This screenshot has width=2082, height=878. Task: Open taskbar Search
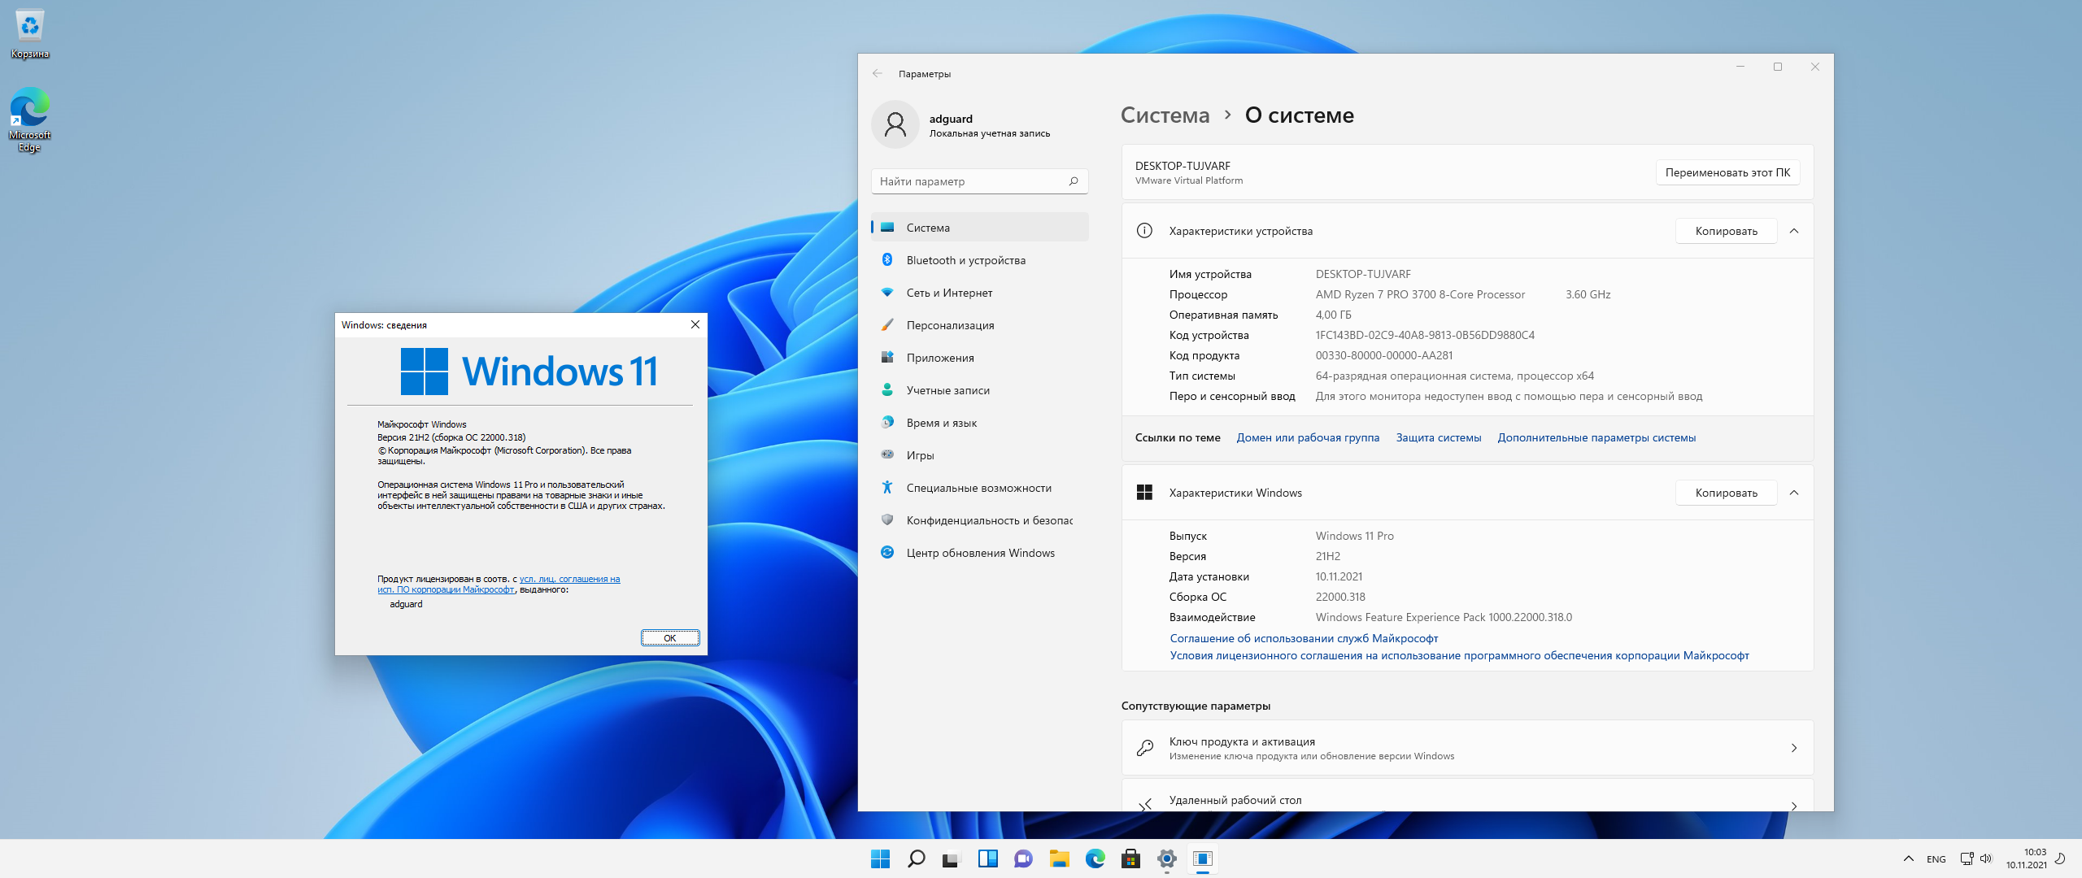(x=916, y=858)
